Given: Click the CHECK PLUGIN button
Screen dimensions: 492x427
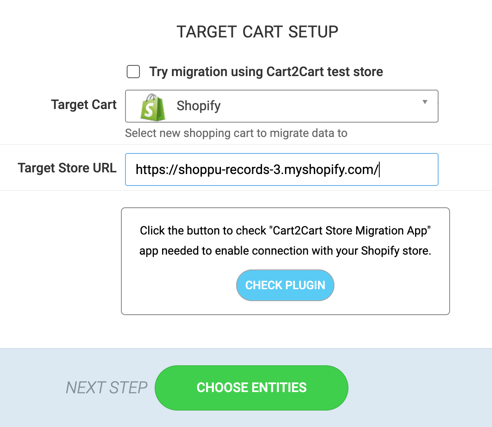Looking at the screenshot, I should [285, 285].
